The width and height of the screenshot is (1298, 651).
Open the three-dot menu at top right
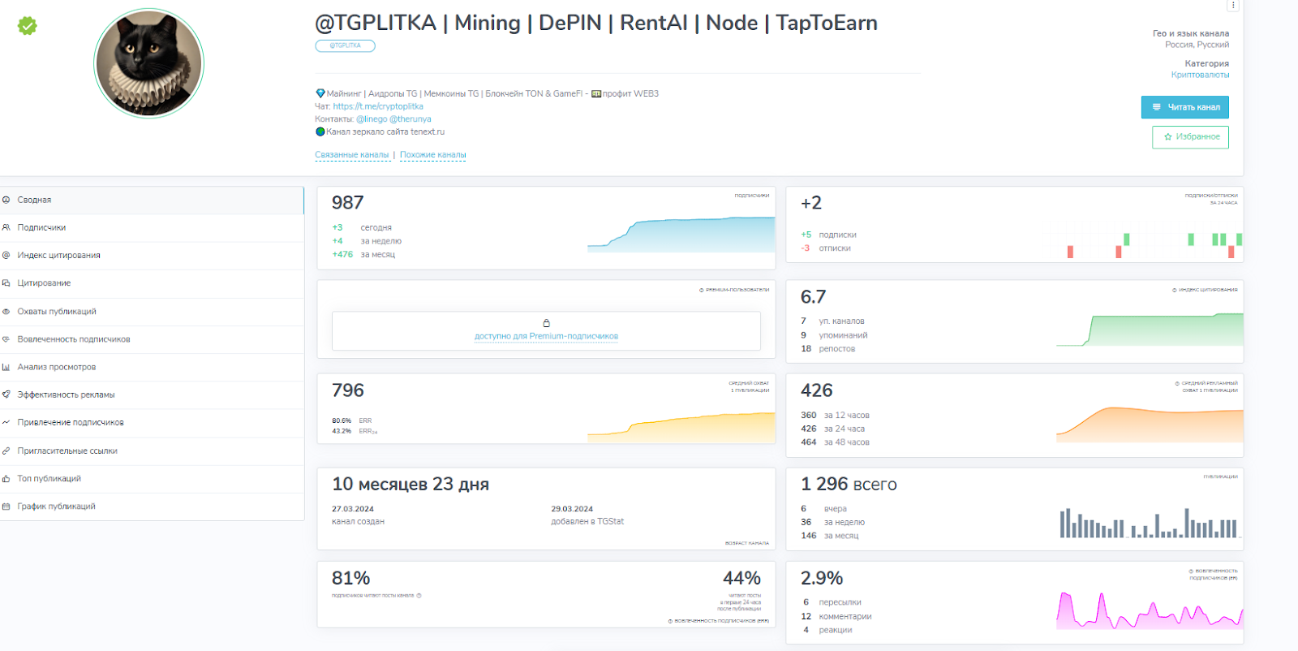tap(1232, 6)
